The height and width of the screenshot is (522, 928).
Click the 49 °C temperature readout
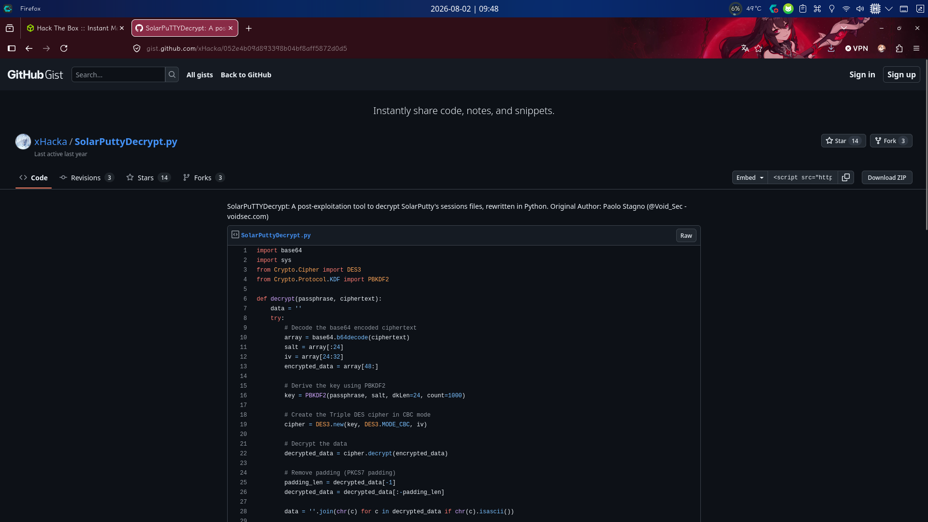754,9
